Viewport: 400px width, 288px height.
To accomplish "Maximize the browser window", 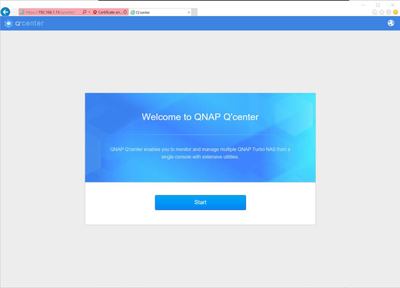I will click(x=378, y=5).
